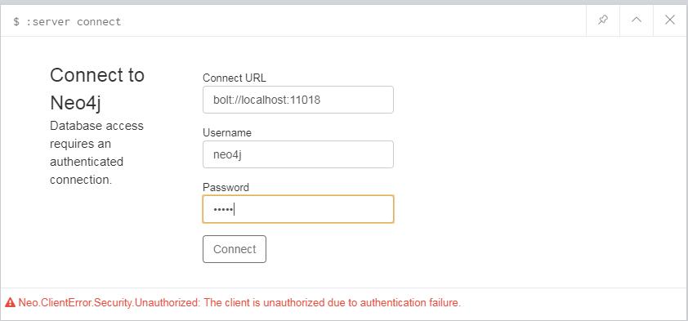
Task: Focus the Username field containing neo4j
Action: pos(298,154)
